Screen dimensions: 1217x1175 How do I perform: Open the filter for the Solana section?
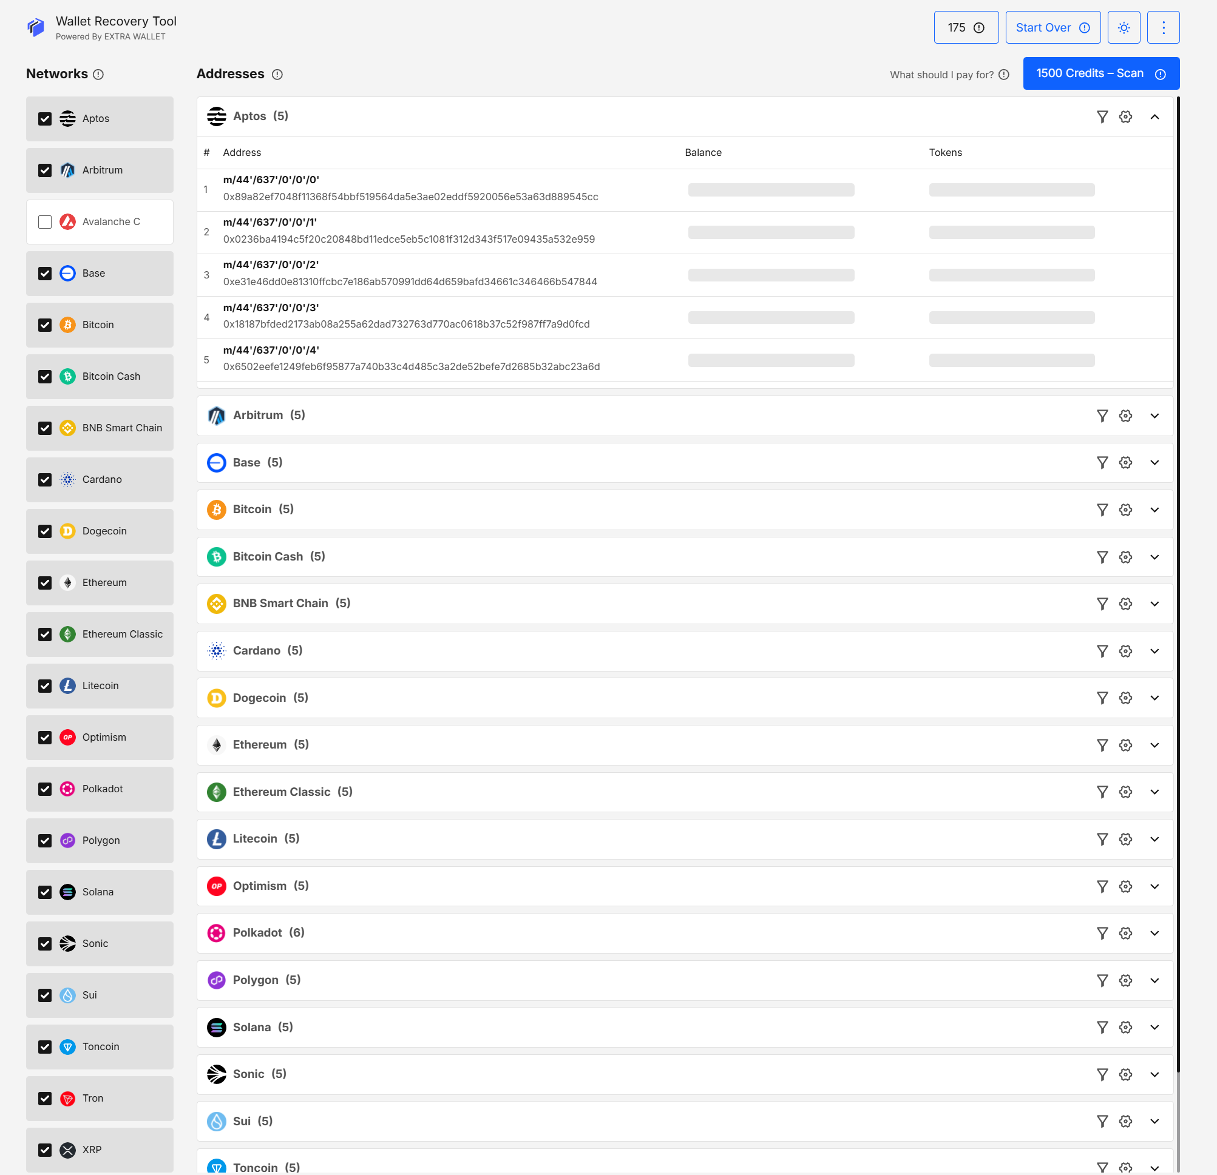point(1102,1027)
